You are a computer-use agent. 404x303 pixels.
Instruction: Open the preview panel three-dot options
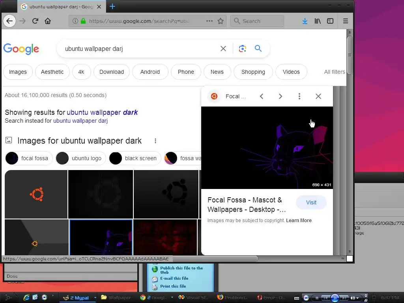pos(299,96)
